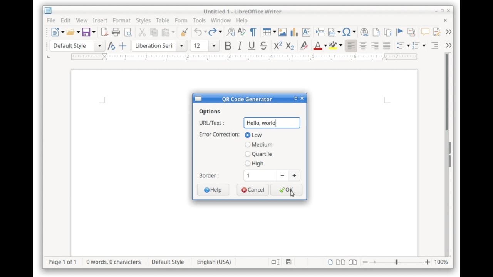
Task: Open the Styles menu
Action: (143, 20)
